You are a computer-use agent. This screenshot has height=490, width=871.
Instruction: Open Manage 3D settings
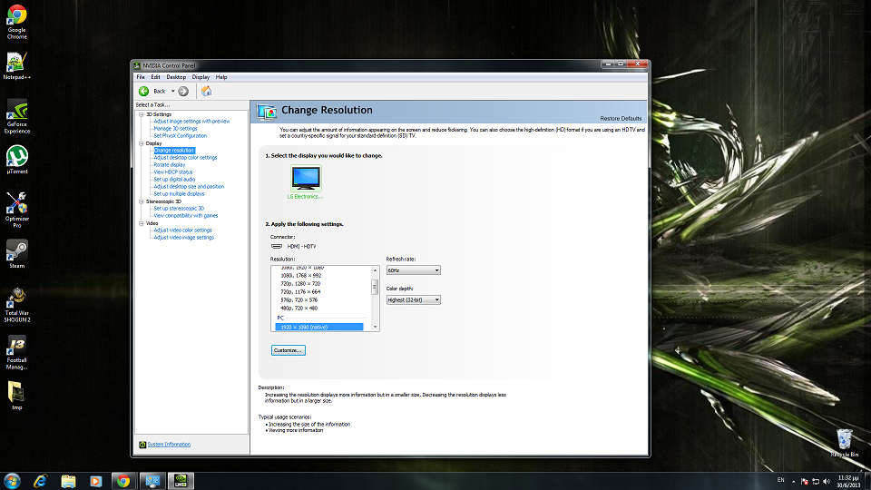tap(175, 128)
